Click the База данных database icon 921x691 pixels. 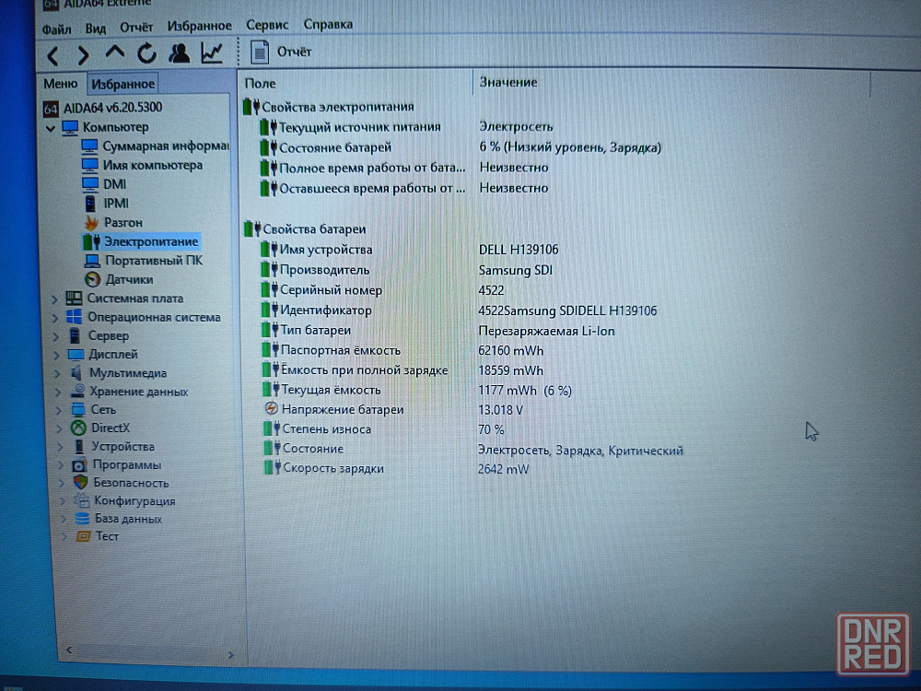point(82,519)
